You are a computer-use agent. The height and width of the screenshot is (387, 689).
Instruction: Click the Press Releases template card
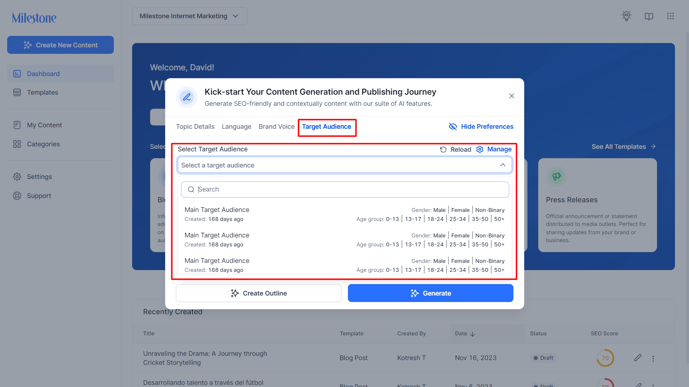(597, 205)
